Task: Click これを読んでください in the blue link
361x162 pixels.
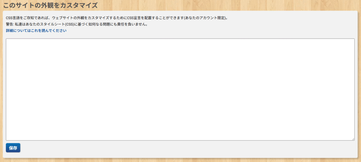Action: point(49,31)
